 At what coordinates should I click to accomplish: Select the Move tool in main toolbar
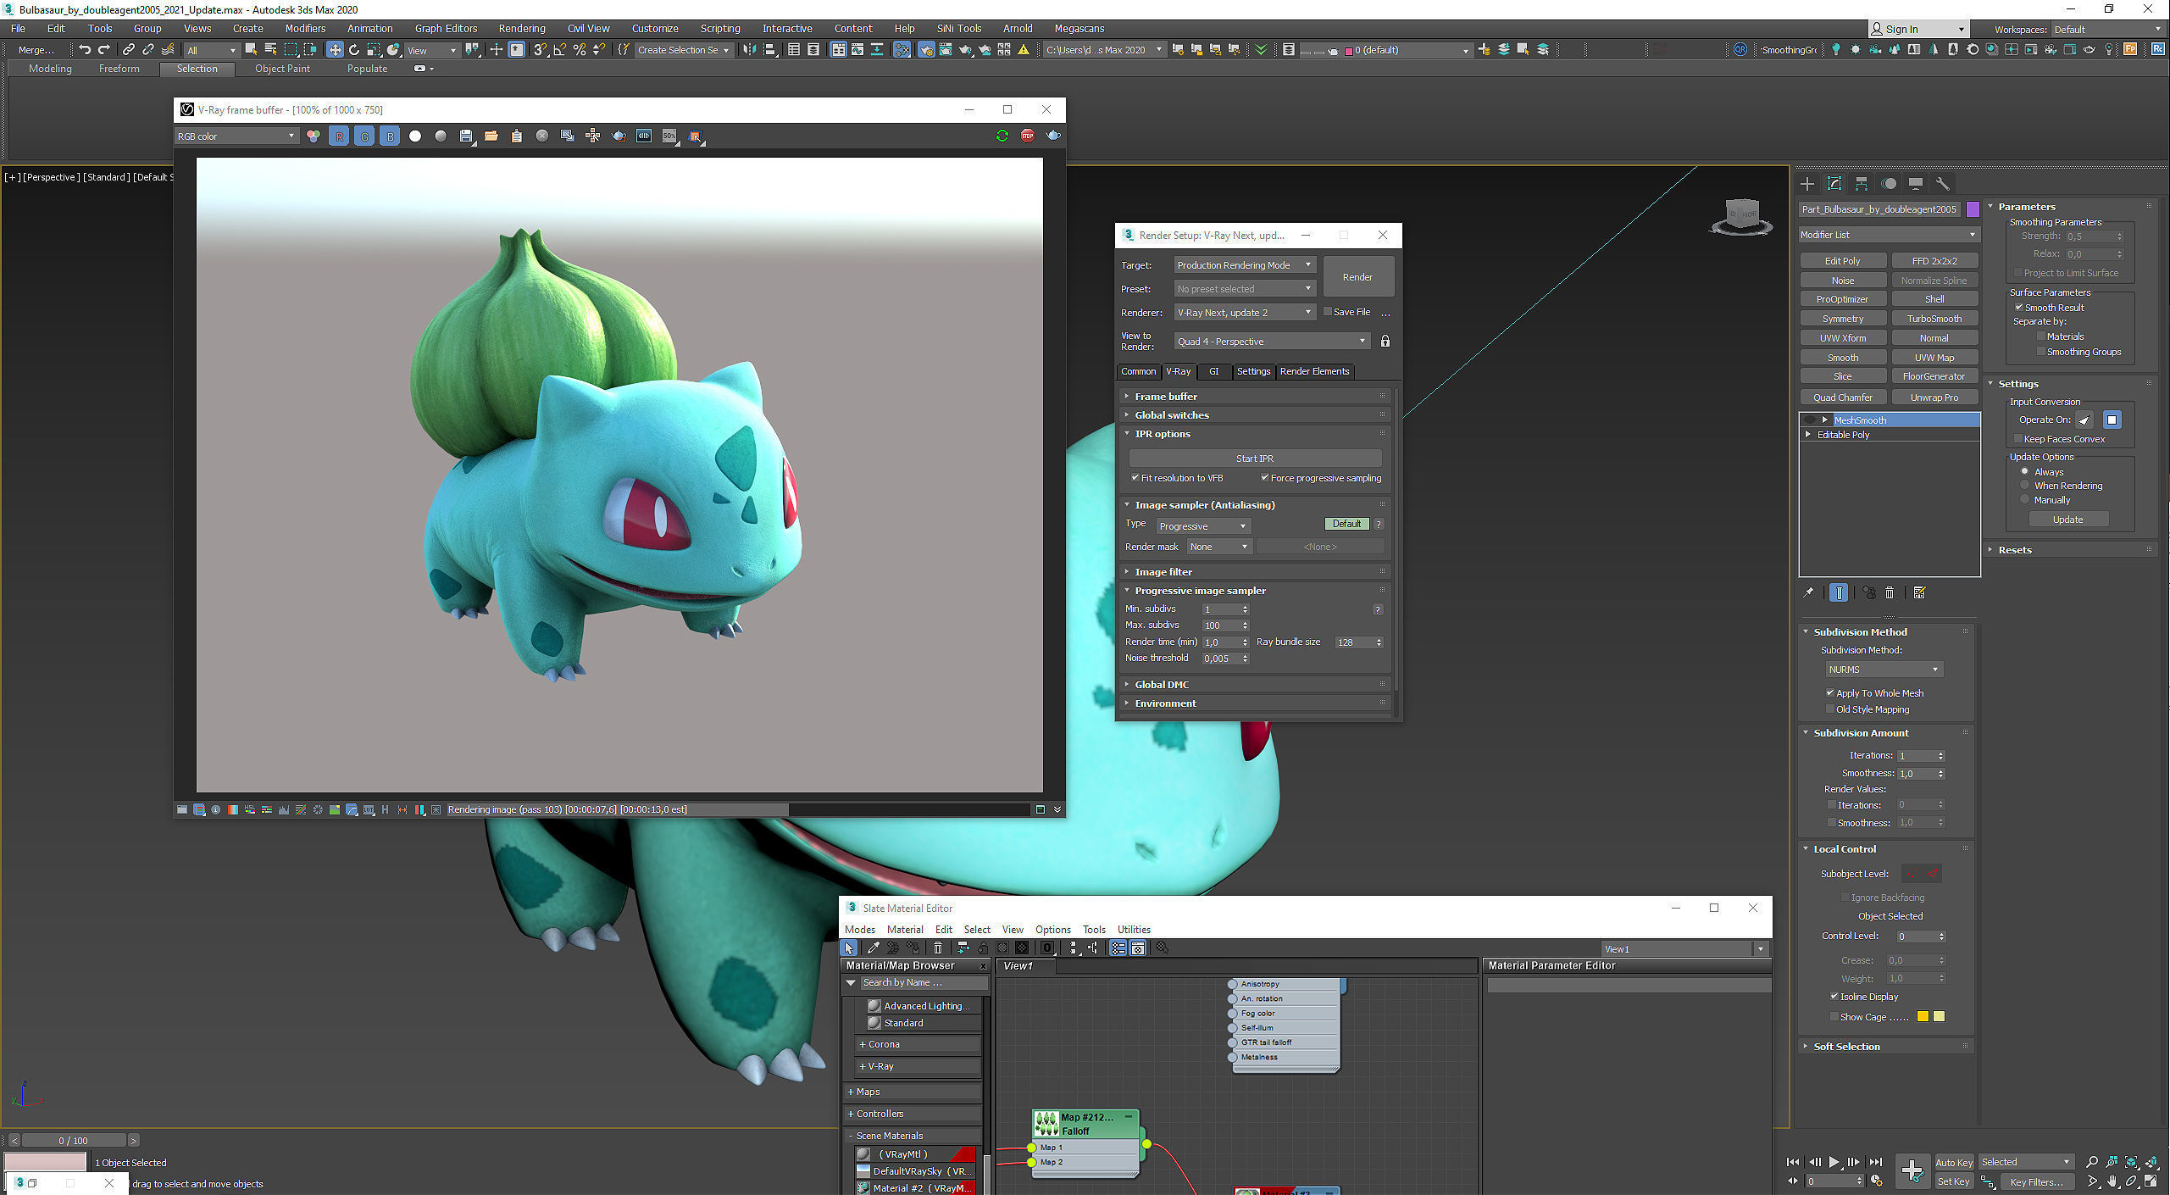(x=336, y=50)
